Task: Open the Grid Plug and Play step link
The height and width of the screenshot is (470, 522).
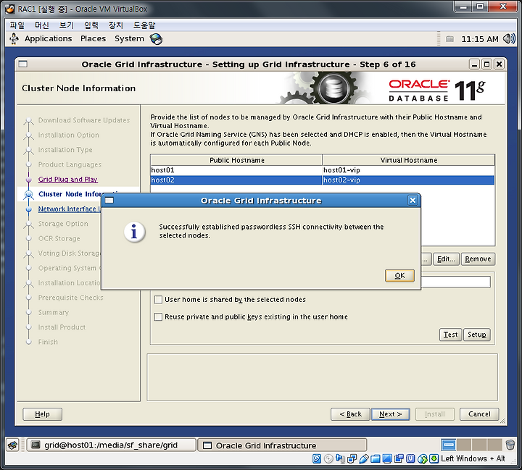Action: tap(67, 180)
